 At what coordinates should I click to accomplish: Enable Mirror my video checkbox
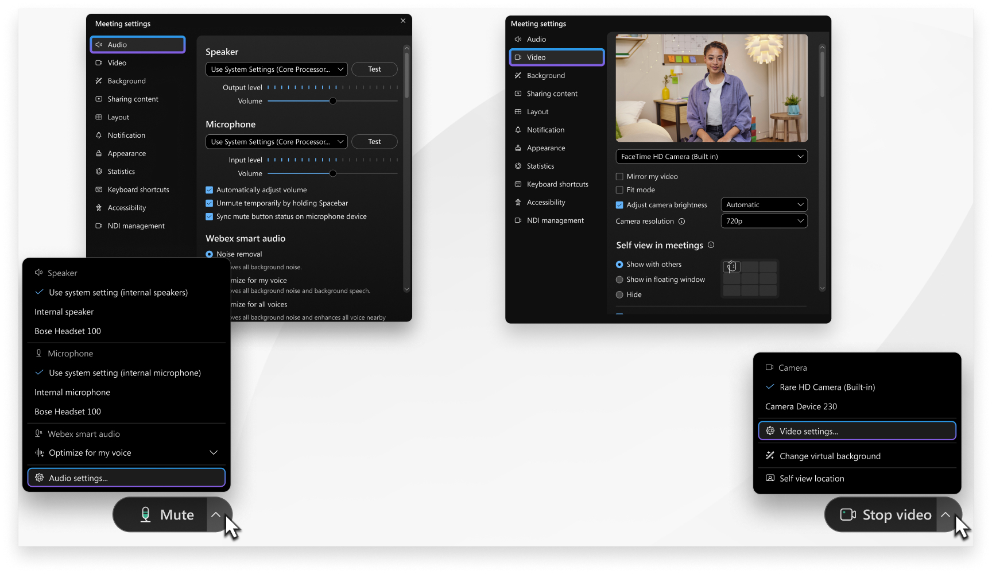(x=619, y=177)
